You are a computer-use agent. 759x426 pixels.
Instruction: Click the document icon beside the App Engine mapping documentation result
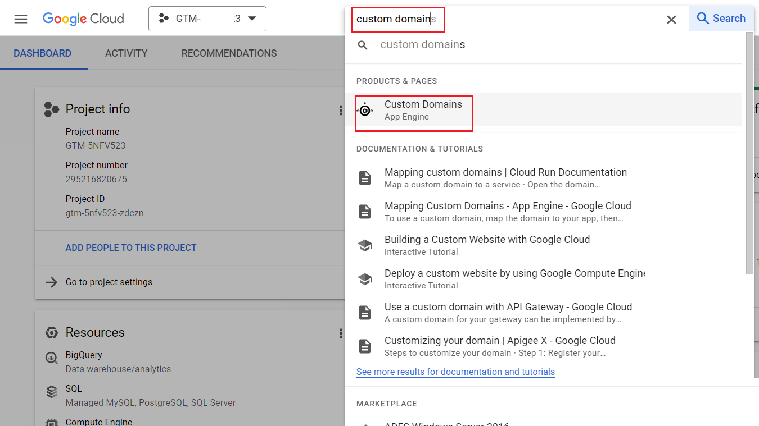click(365, 212)
